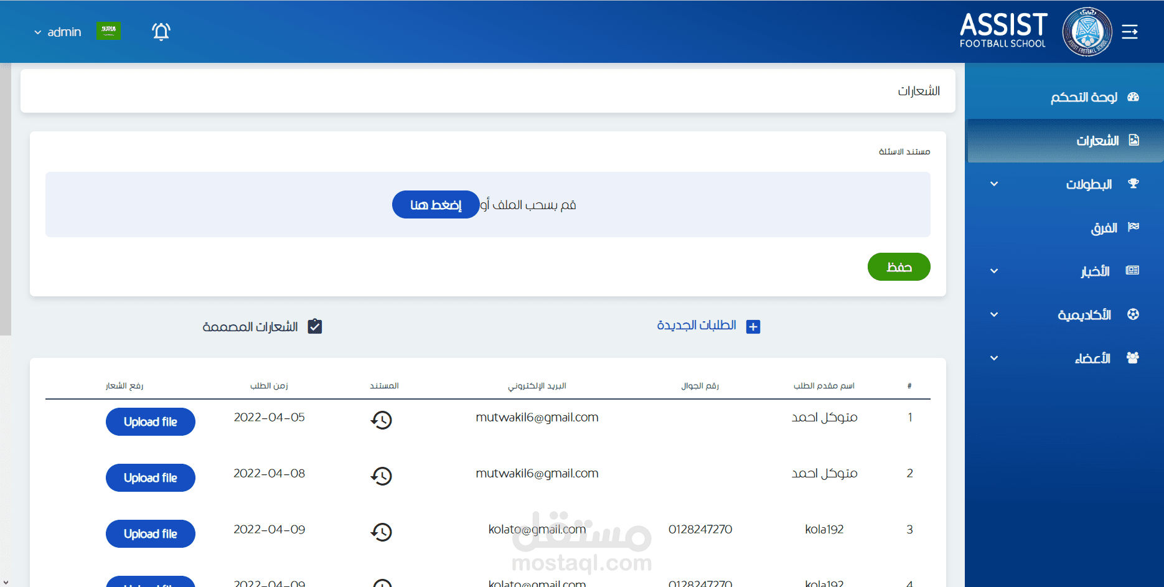The width and height of the screenshot is (1164, 587).
Task: Click the plus icon beside الطلبات الجديدة
Action: (x=753, y=327)
